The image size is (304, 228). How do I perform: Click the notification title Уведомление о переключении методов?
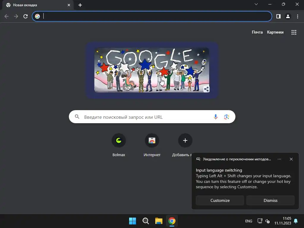click(237, 159)
